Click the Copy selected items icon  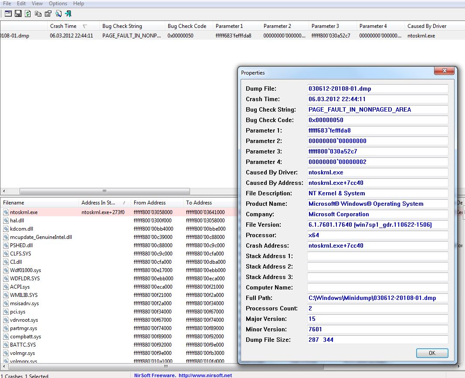[38, 14]
